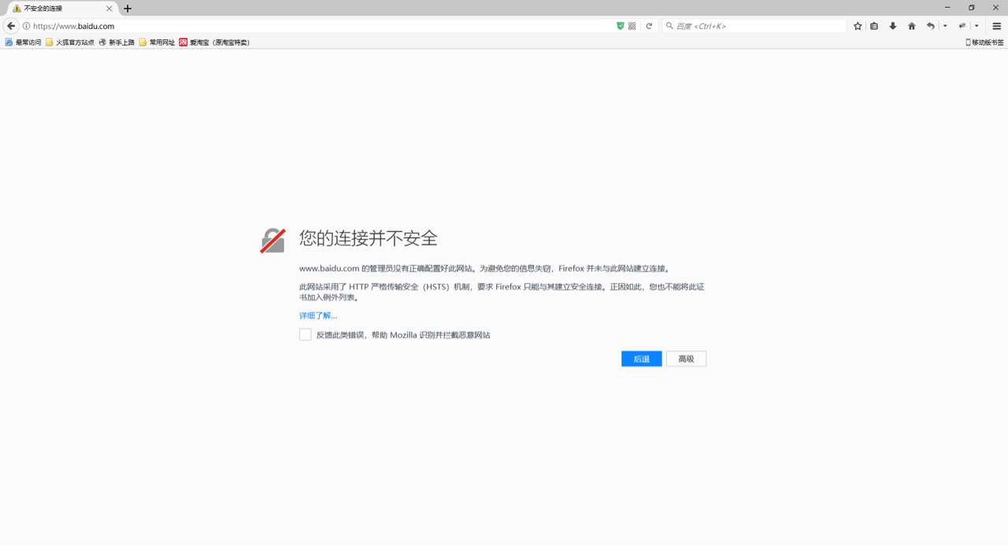Reload the current page
The width and height of the screenshot is (1008, 546).
[x=649, y=26]
